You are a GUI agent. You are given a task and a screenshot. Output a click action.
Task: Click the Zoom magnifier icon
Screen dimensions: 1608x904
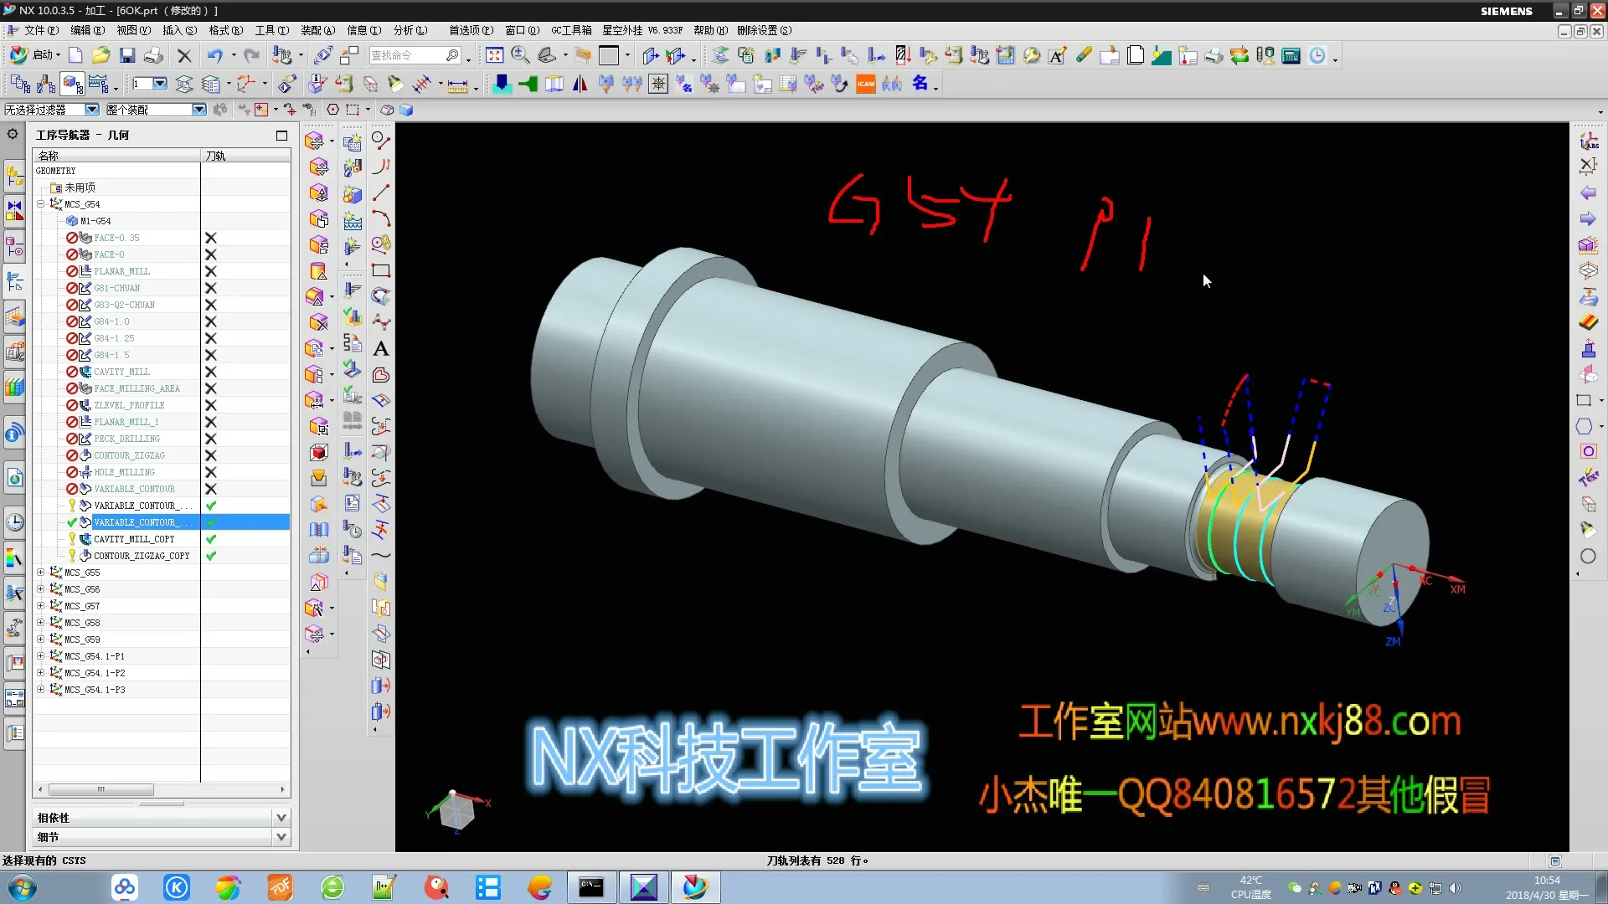click(x=520, y=55)
